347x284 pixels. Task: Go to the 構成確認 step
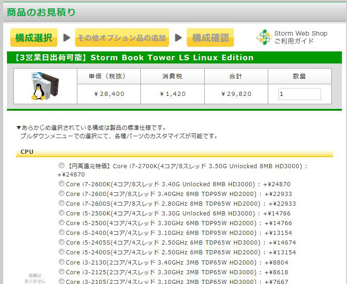(x=210, y=38)
